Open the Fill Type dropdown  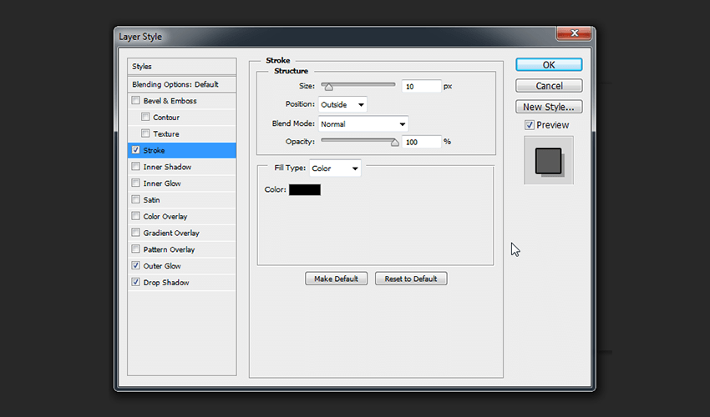point(335,168)
